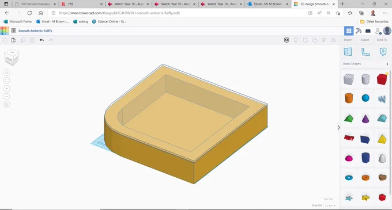Screen dimensions: 392x210
Task: Pick the Scribble shape
Action: (382, 99)
